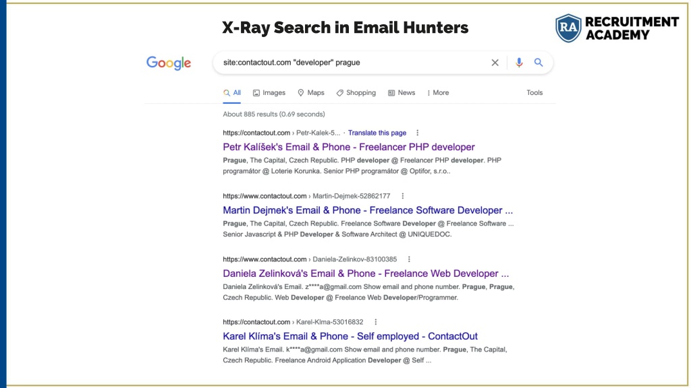Screen dimensions: 691x388
Task: Click the Petr-Kalek contactout.com URL breadcrumb
Action: pyautogui.click(x=281, y=133)
